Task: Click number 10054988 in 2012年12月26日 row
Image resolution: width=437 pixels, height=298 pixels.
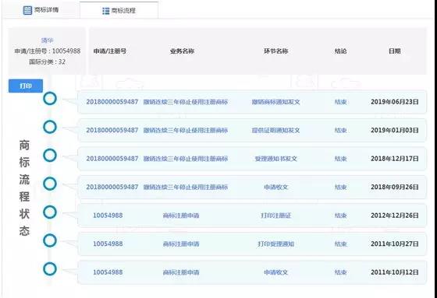Action: click(108, 216)
